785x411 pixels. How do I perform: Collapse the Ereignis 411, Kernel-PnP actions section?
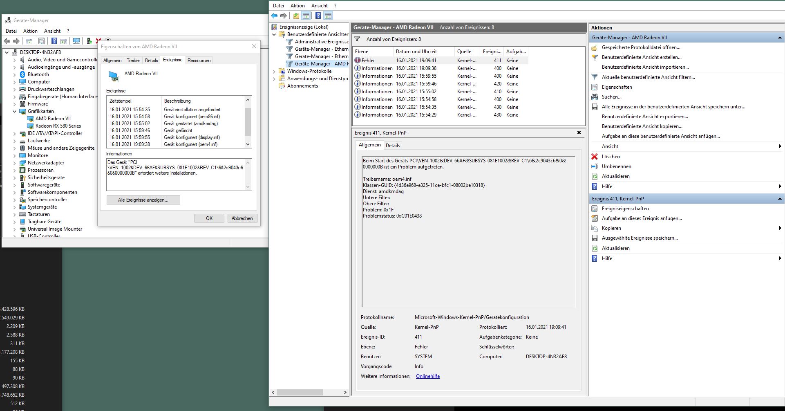click(x=779, y=199)
